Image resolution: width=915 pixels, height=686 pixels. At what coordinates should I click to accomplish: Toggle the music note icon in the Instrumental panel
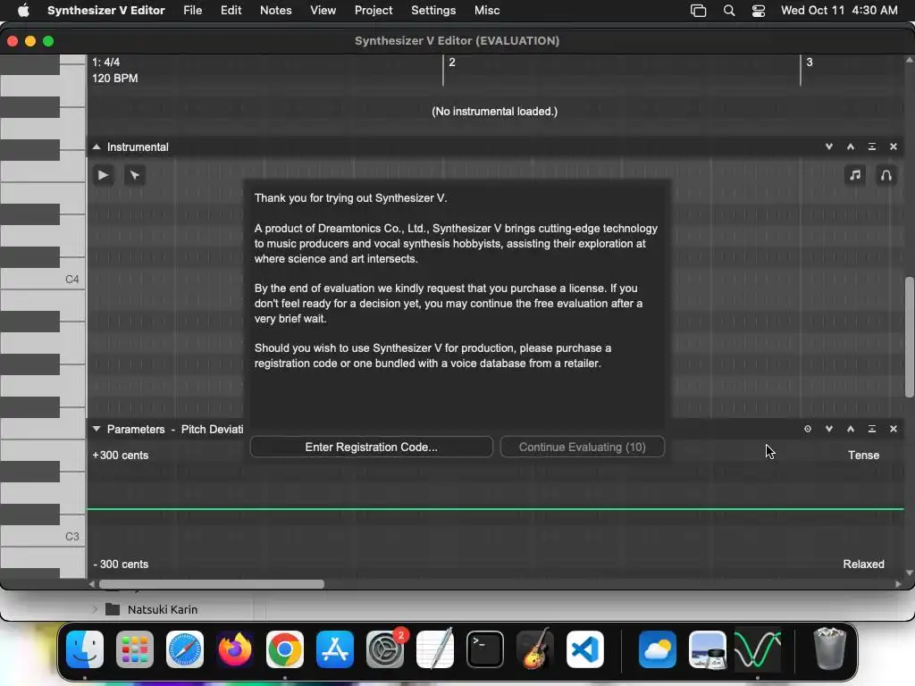tap(855, 175)
